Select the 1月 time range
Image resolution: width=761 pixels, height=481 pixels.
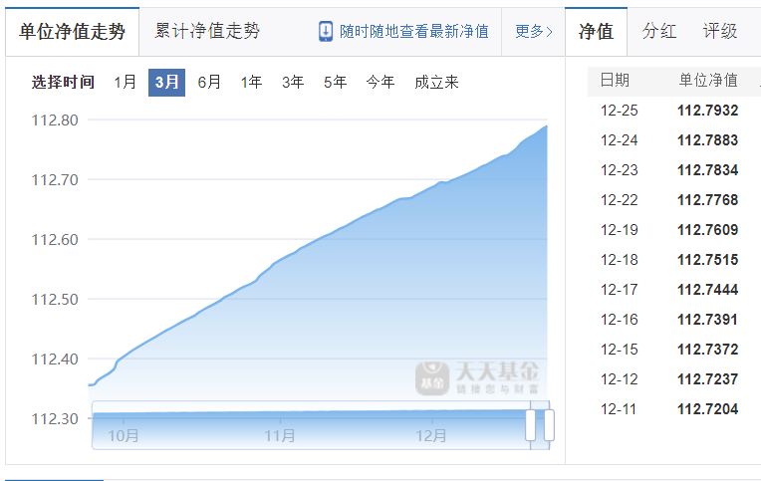point(125,82)
